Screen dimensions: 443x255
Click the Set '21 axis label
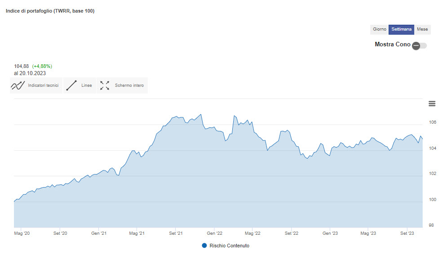coord(176,233)
